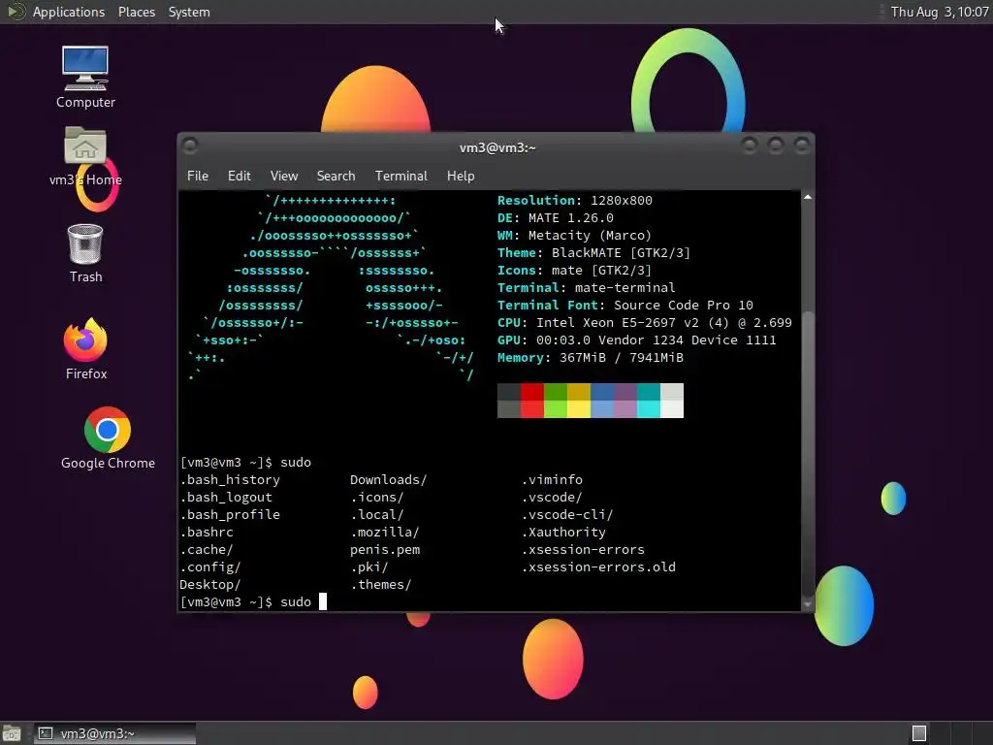Click the .bash_profile entry in terminal
993x745 pixels.
(x=230, y=514)
